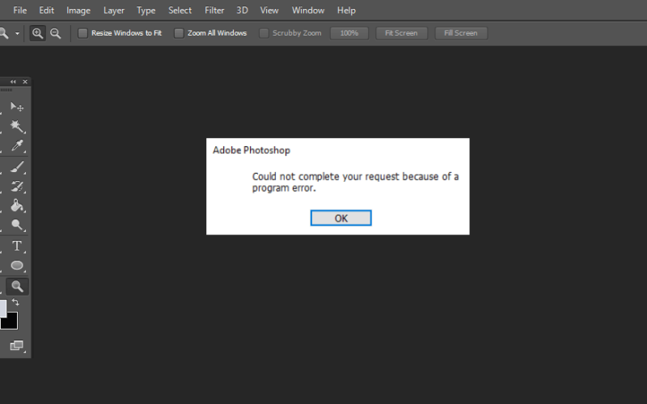Select the Dodge tool
This screenshot has width=647, height=404.
pos(17,225)
